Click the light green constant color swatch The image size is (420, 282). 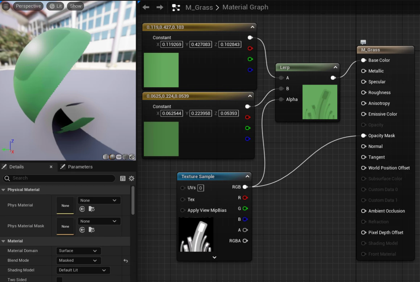[x=161, y=70]
